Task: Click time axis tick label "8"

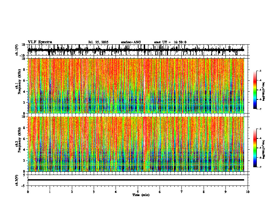Action: 204,192
